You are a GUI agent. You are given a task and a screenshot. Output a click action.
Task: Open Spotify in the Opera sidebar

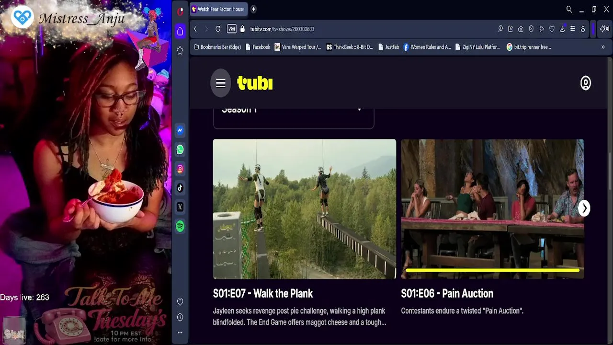[x=180, y=226]
